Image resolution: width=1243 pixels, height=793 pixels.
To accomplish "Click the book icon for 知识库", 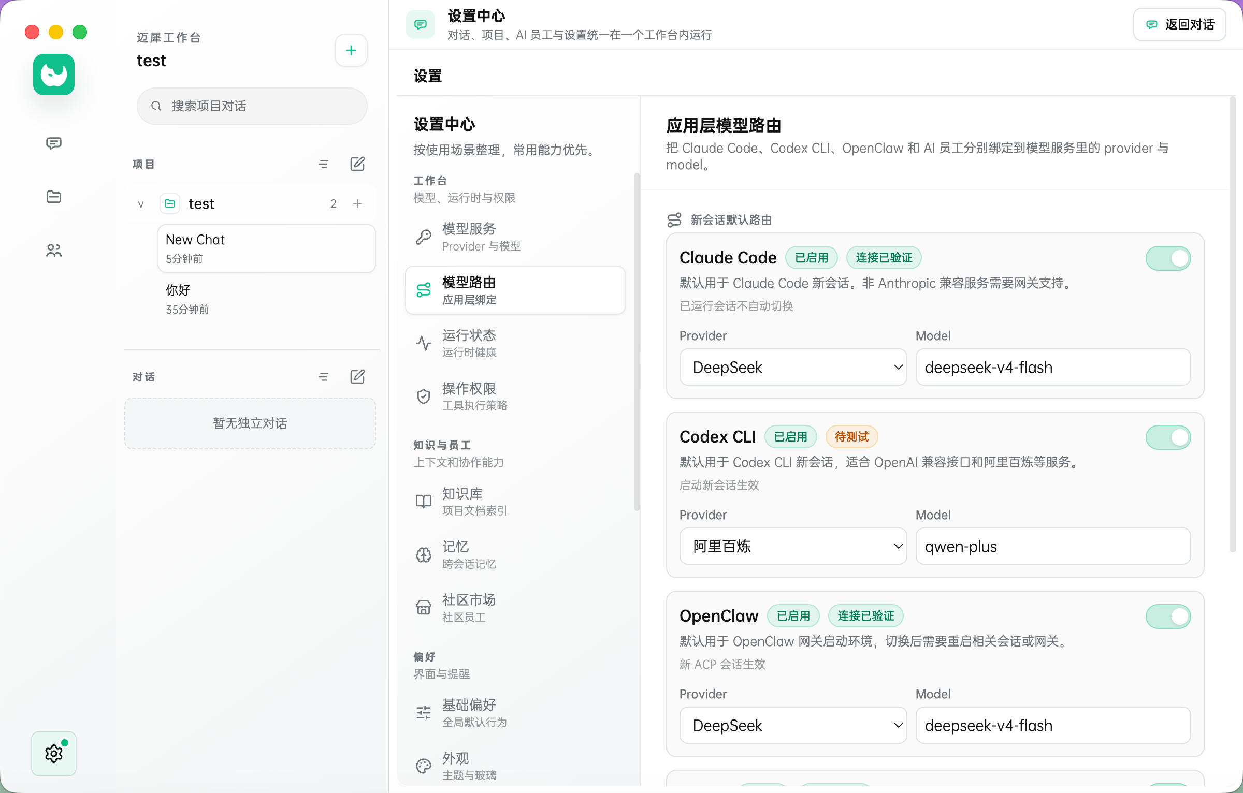I will [x=424, y=501].
